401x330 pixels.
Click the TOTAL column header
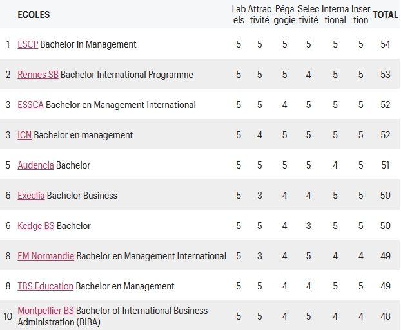point(386,15)
